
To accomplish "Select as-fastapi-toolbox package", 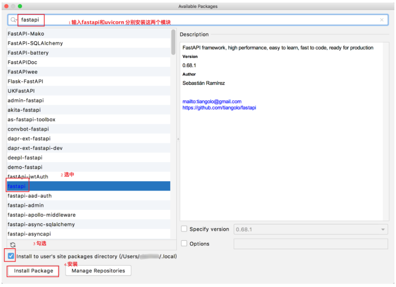I will pyautogui.click(x=89, y=120).
